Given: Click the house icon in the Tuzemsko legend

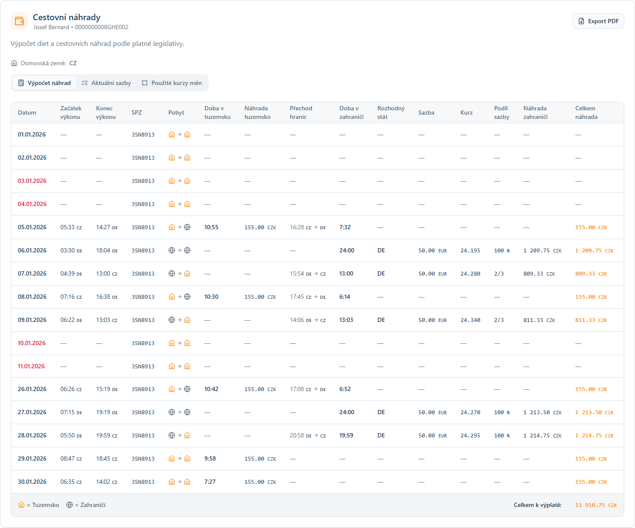Looking at the screenshot, I should (x=21, y=505).
